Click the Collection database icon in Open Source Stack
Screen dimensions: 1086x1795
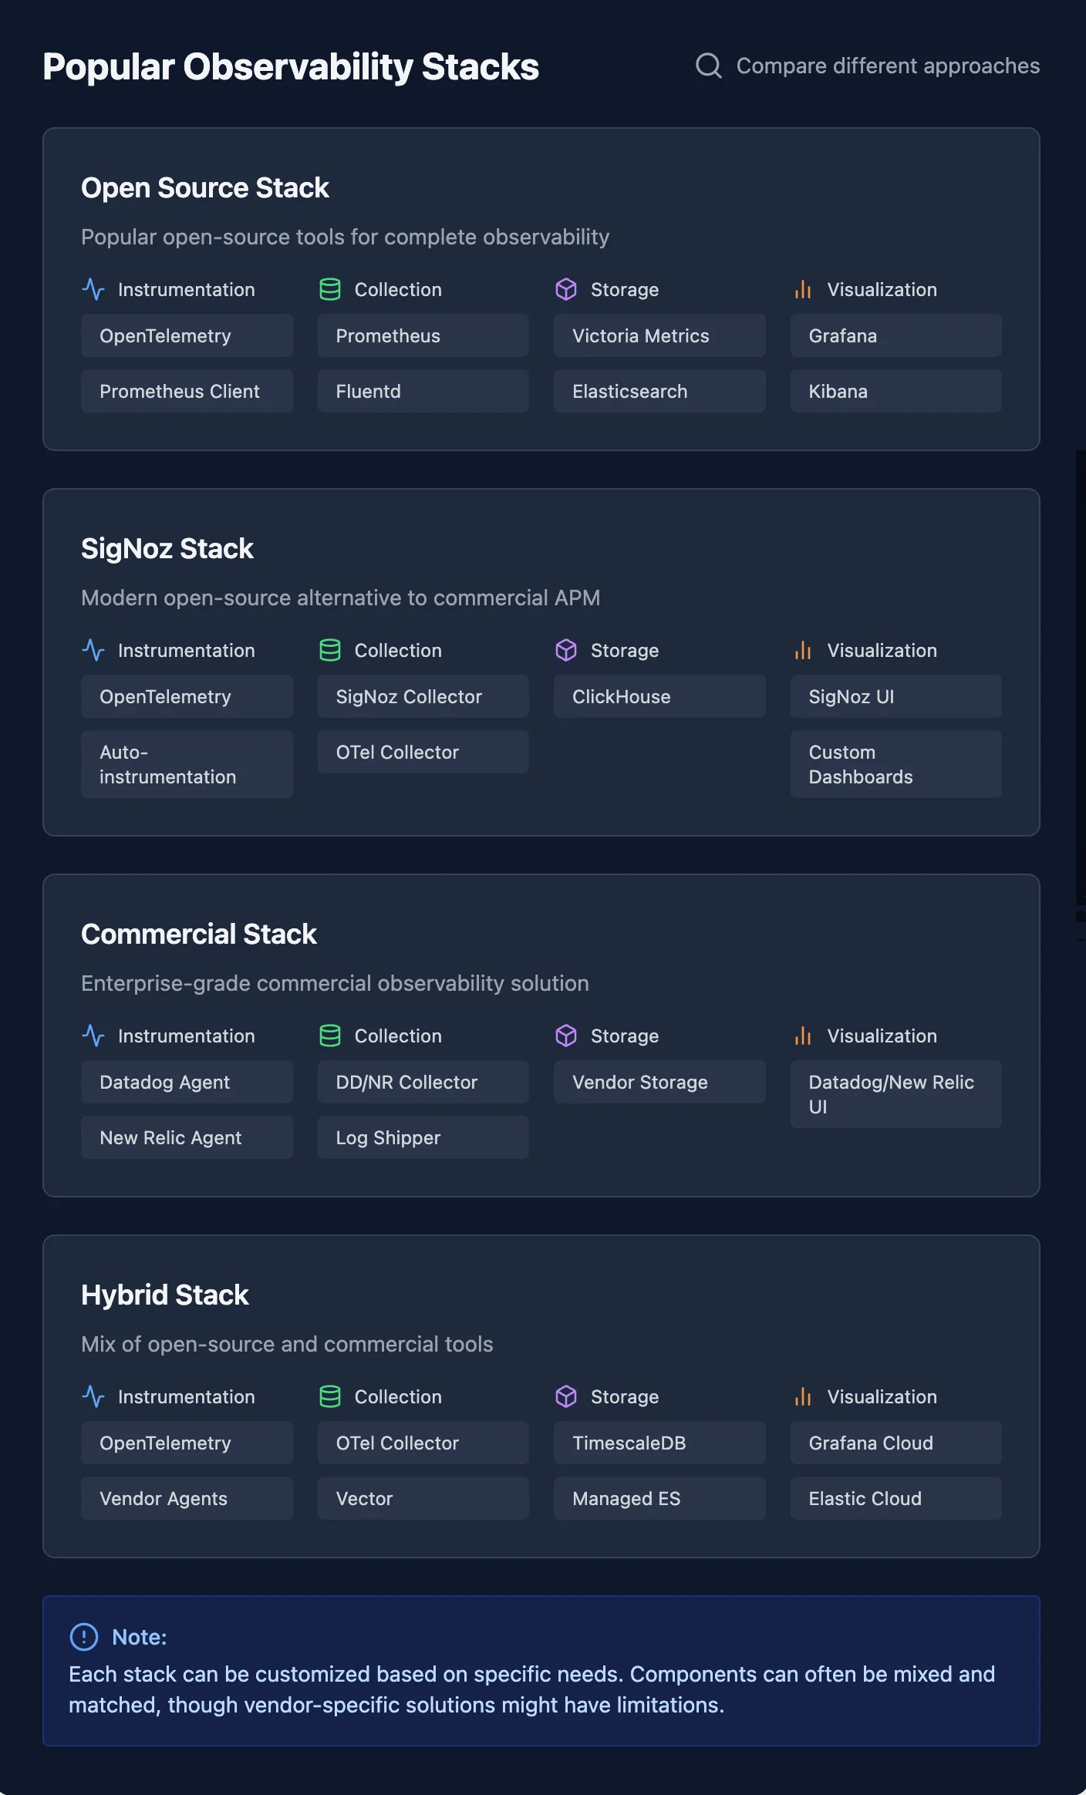point(330,289)
